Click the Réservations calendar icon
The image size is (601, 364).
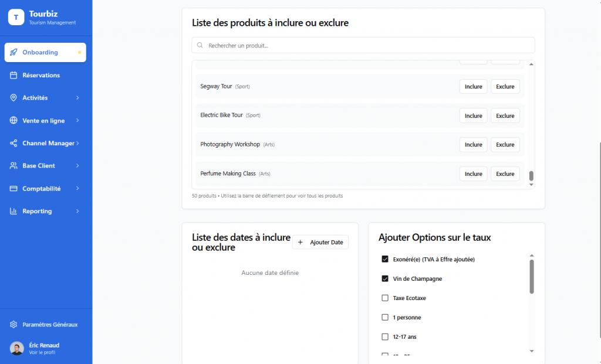click(x=13, y=75)
